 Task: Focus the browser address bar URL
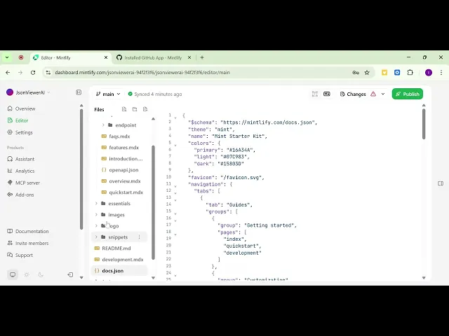142,73
